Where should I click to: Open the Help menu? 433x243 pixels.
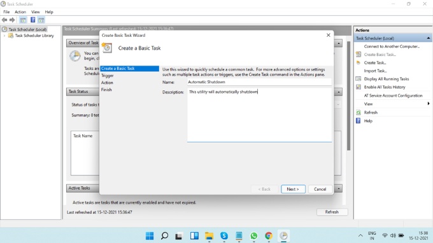coord(49,12)
